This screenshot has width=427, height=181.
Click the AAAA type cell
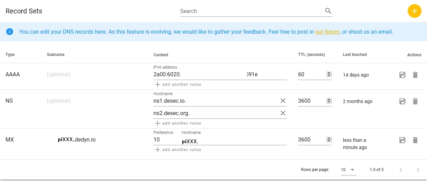[x=13, y=74]
